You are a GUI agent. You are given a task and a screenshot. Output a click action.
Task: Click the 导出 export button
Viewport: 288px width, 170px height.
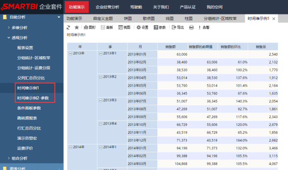point(177,27)
